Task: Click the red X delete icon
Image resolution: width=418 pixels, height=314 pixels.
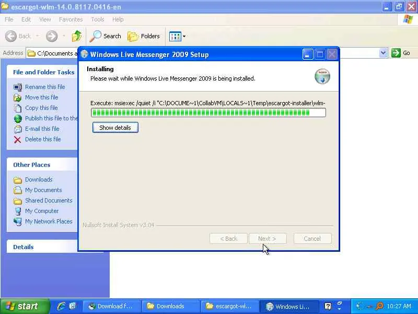Action: coord(18,139)
